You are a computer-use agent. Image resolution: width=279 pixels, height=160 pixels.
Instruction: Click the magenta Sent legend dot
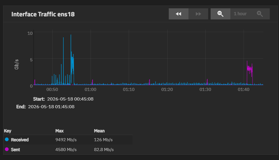coord(7,149)
